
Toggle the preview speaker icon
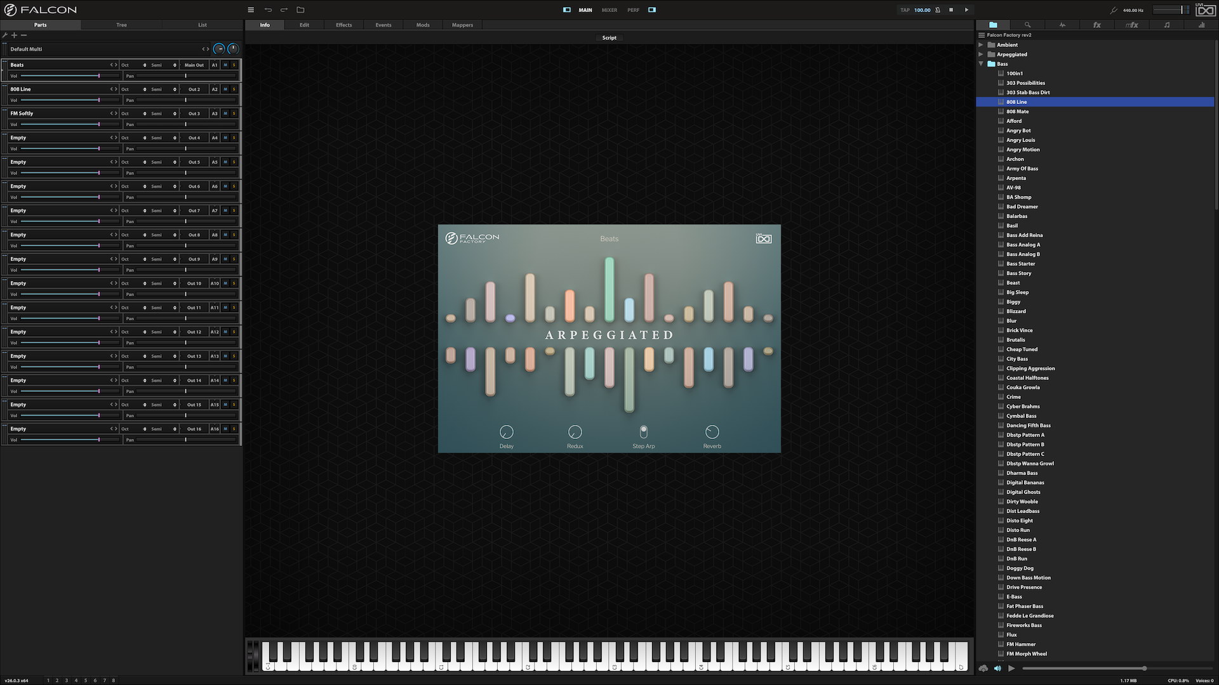click(x=997, y=668)
